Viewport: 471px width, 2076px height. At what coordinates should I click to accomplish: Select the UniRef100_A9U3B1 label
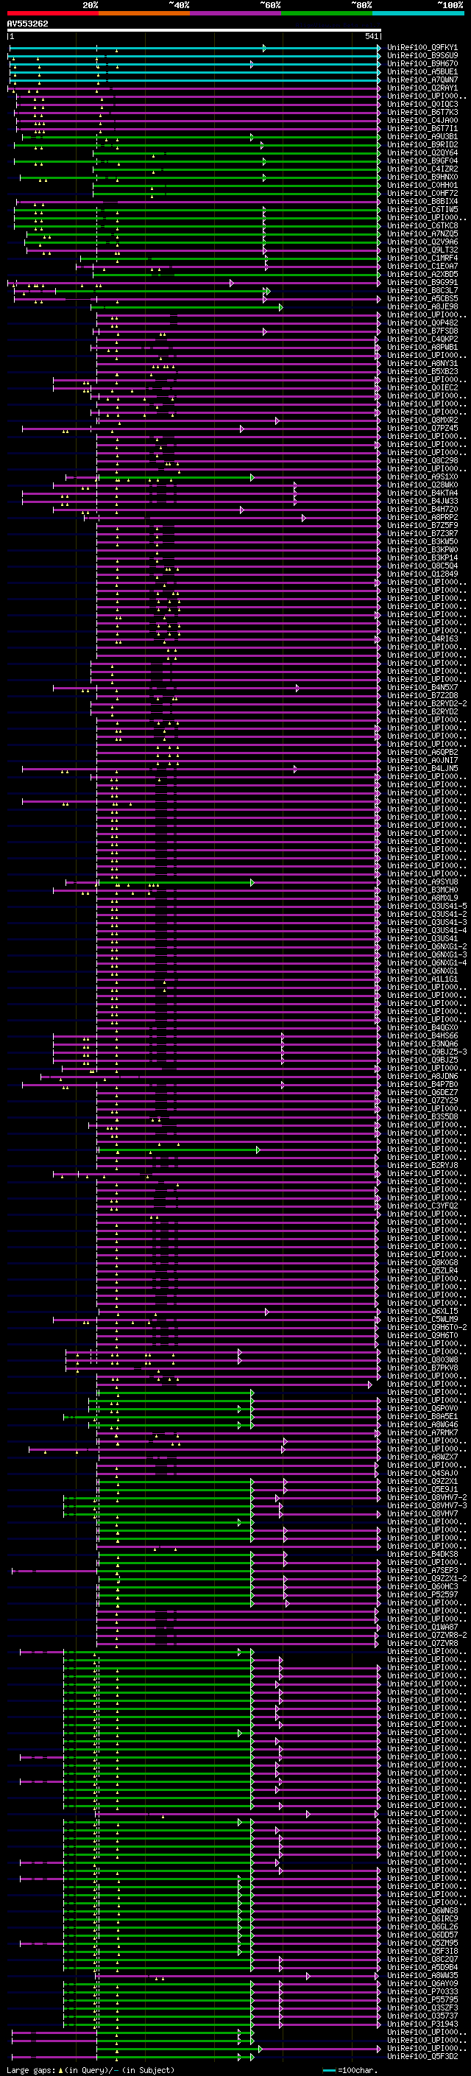tap(422, 137)
